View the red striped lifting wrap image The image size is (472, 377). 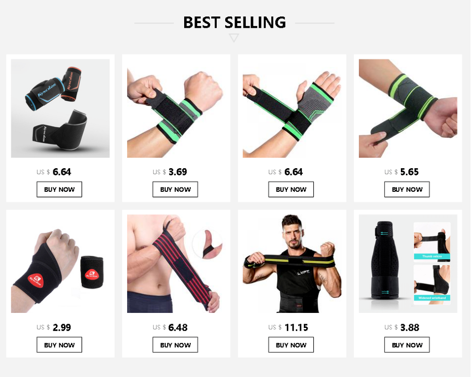click(x=176, y=264)
